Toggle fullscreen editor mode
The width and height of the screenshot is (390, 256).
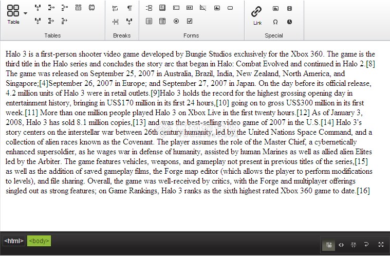pyautogui.click(x=381, y=244)
